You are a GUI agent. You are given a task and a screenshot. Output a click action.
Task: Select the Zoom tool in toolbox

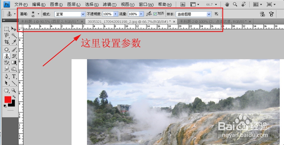point(14,90)
